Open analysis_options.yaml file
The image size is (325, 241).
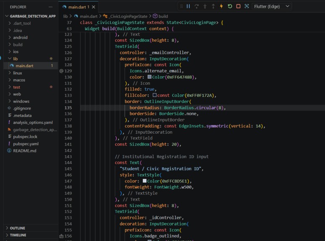pos(31,122)
